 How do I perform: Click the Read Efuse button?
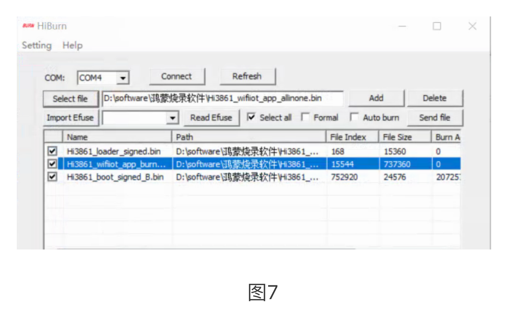[211, 118]
